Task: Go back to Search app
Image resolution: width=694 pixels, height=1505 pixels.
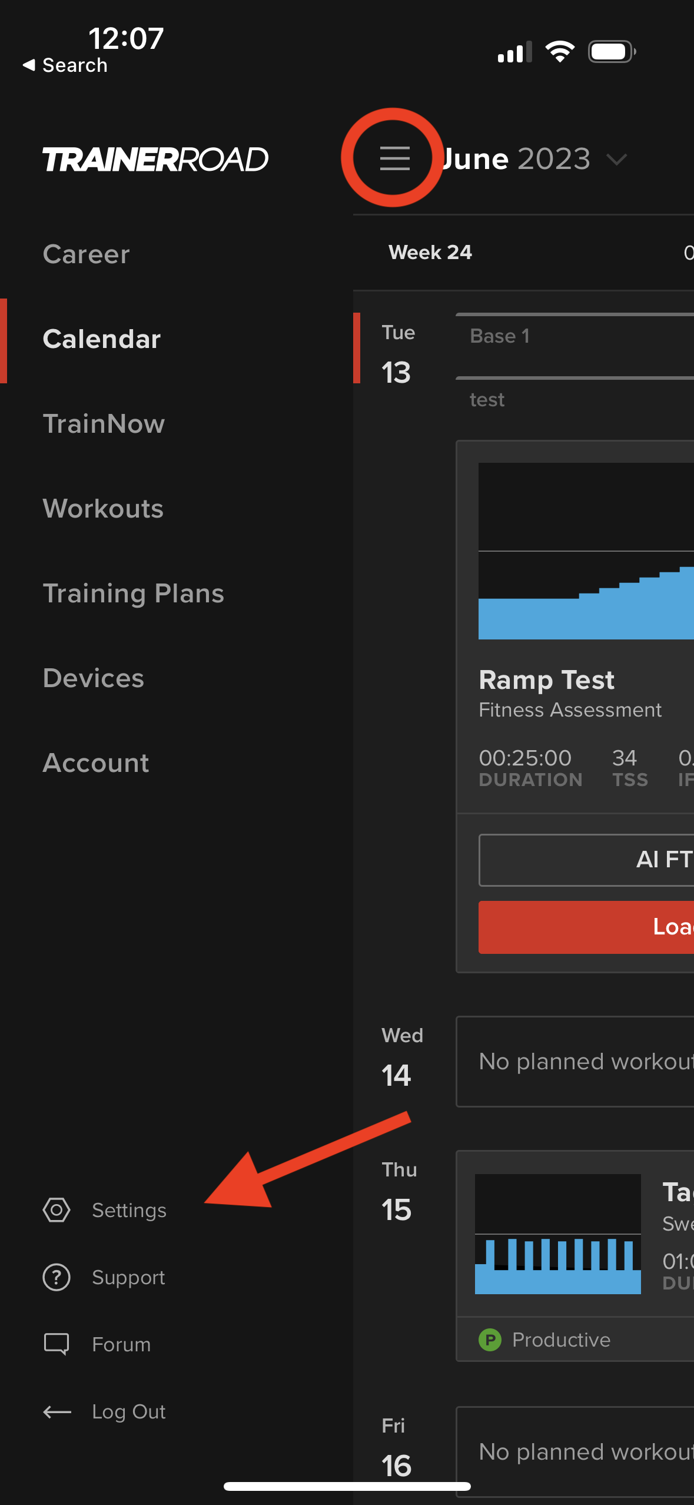Action: (65, 65)
